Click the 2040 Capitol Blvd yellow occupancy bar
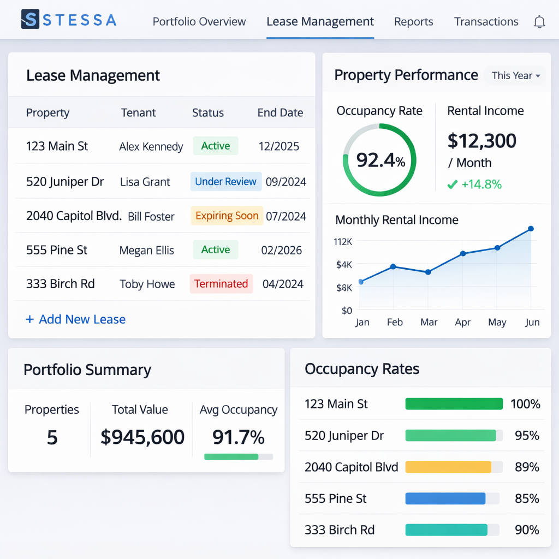This screenshot has width=559, height=559. pos(448,467)
